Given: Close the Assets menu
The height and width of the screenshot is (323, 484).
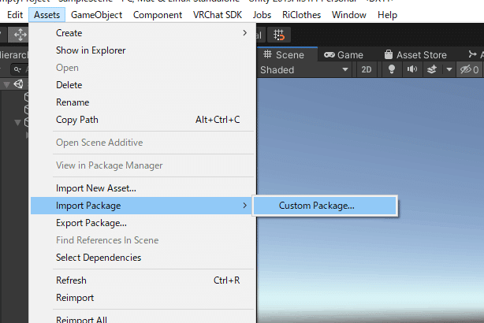Looking at the screenshot, I should (x=47, y=15).
